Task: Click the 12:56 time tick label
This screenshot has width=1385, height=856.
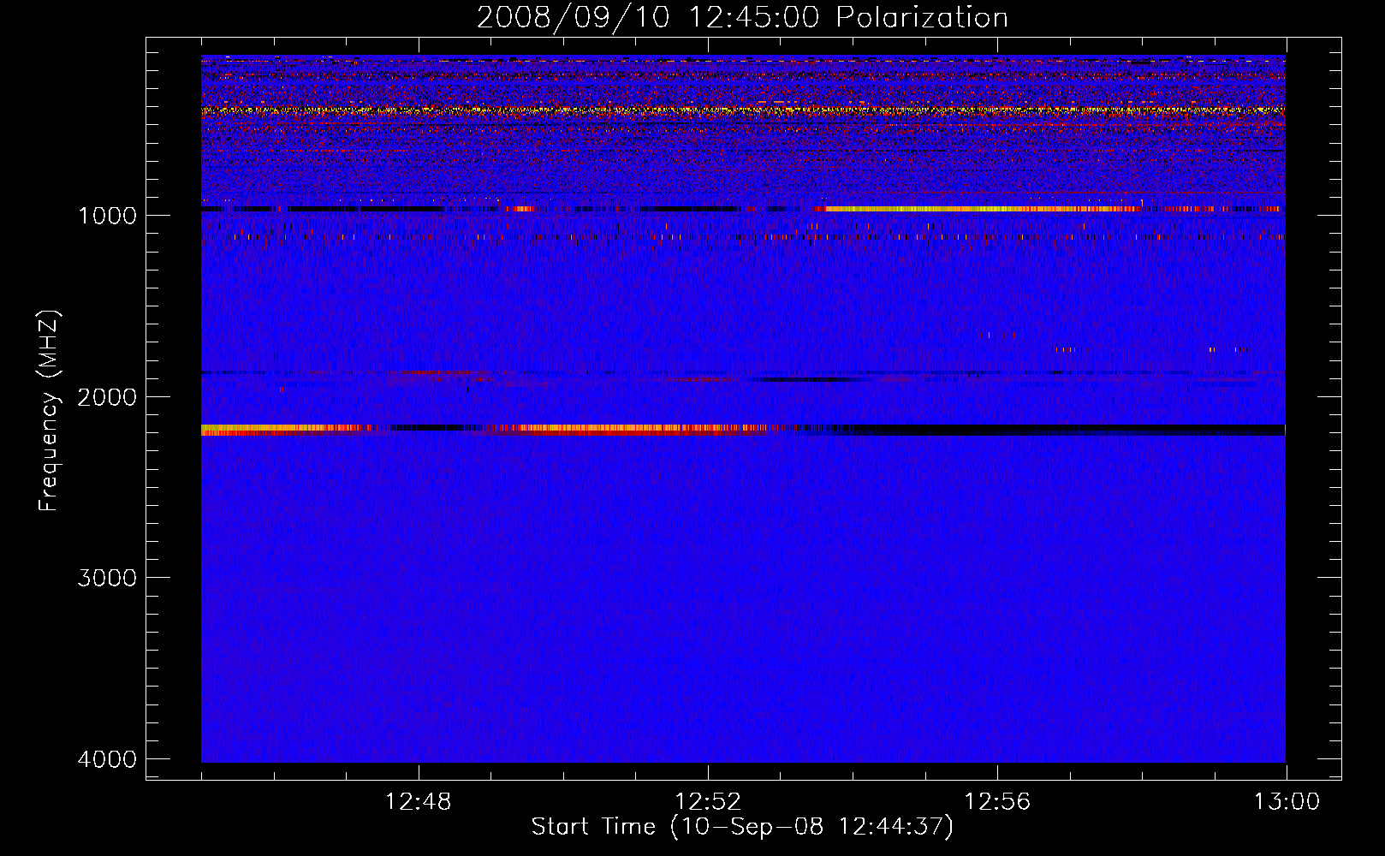Action: pyautogui.click(x=997, y=802)
